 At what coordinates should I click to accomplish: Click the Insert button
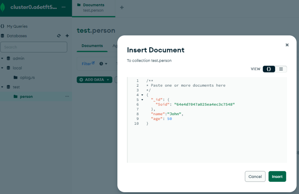[277, 176]
